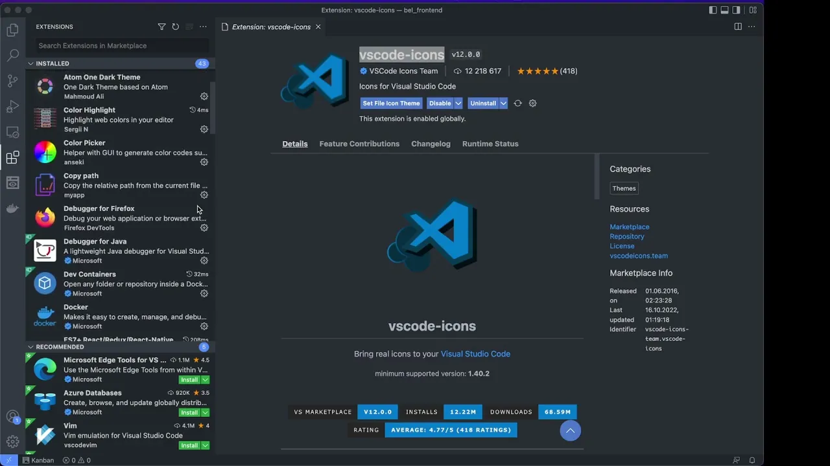Install Azure Databases extension
The image size is (830, 466).
189,412
